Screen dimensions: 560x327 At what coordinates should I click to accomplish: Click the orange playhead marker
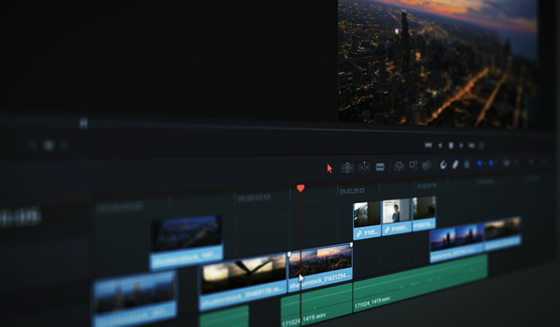pyautogui.click(x=302, y=188)
